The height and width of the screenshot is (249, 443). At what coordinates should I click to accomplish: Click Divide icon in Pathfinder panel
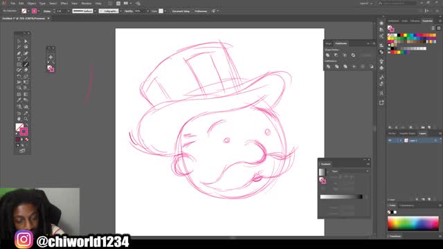point(328,66)
